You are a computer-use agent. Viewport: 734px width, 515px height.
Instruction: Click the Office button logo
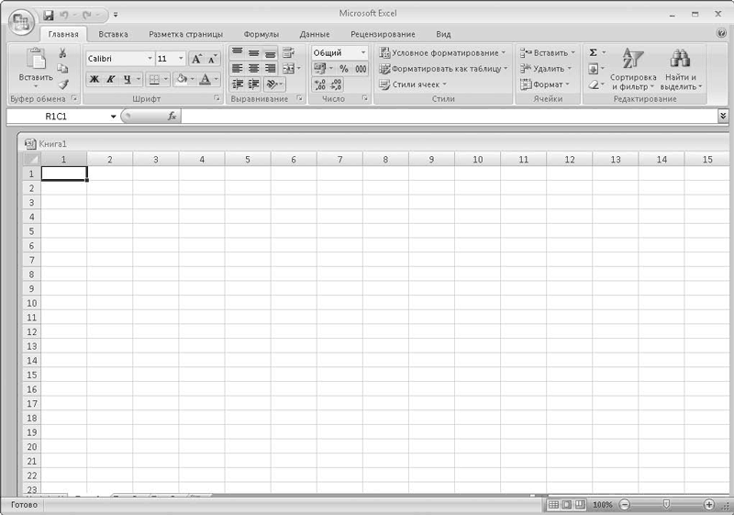click(20, 20)
